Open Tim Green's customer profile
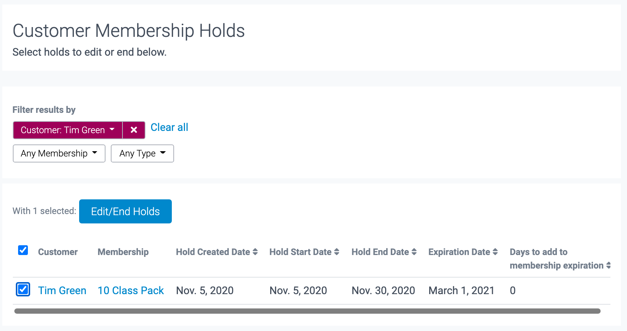This screenshot has height=331, width=627. pos(62,290)
